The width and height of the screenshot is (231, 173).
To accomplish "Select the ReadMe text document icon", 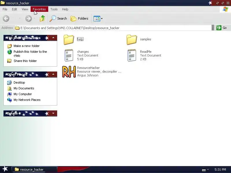I will (132, 55).
